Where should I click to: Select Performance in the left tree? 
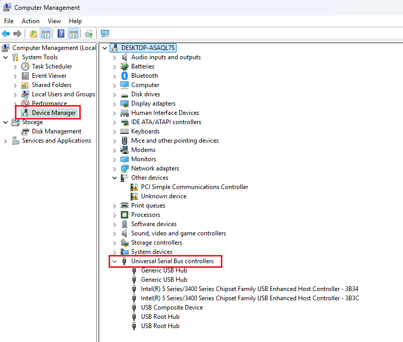[49, 104]
